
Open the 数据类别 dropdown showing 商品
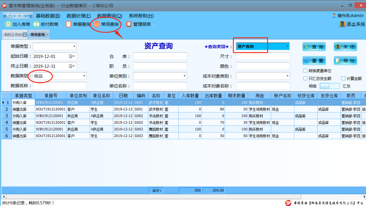pyautogui.click(x=84, y=76)
